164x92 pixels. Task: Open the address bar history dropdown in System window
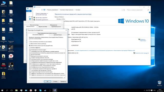pos(122,10)
